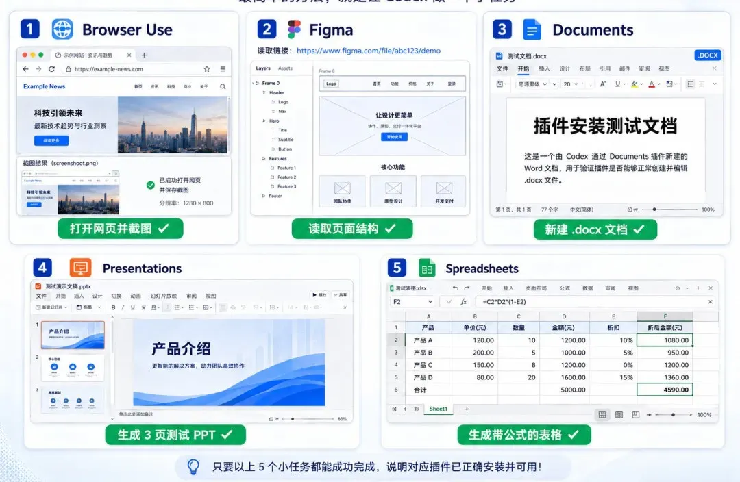
Task: Click the paste clipboard icon in docx toolbar
Action: pyautogui.click(x=500, y=84)
